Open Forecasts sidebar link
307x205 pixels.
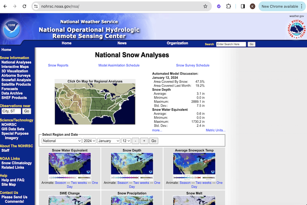coord(10,89)
